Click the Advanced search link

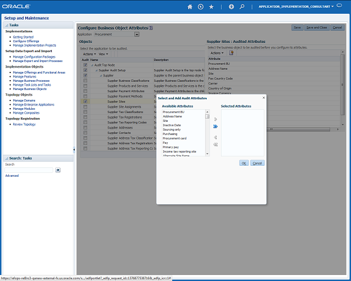pyautogui.click(x=12, y=176)
